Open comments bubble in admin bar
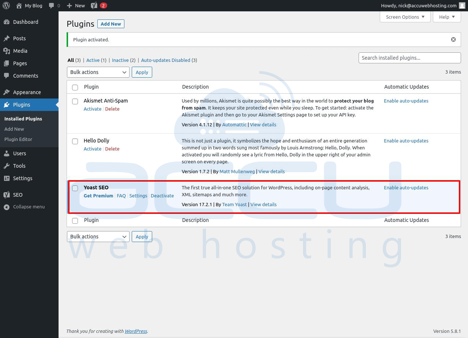The width and height of the screenshot is (468, 338). pos(52,5)
